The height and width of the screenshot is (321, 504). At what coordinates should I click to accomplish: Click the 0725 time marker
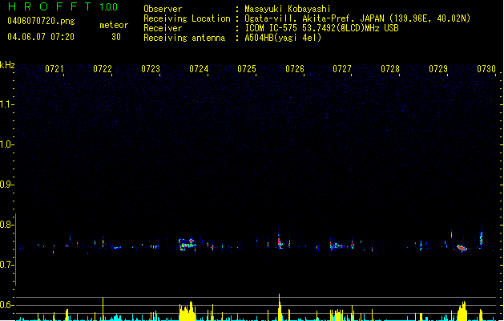(247, 69)
